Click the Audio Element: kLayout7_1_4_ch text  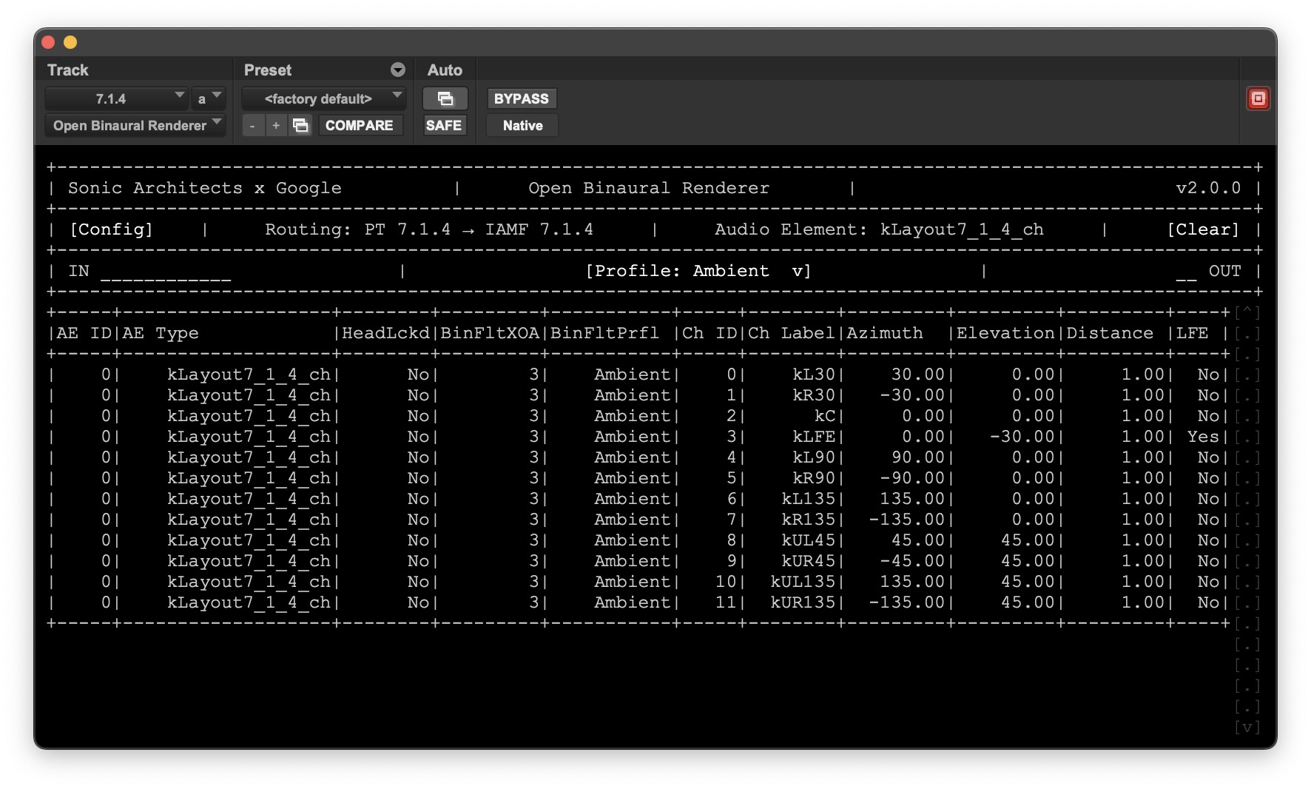coord(879,229)
